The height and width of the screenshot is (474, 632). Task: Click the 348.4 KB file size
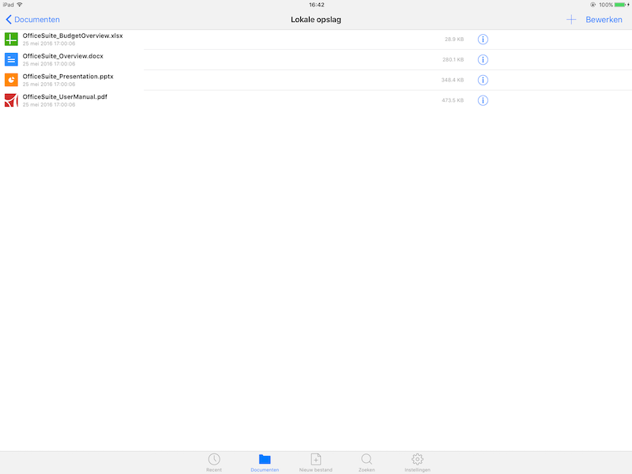(x=452, y=80)
